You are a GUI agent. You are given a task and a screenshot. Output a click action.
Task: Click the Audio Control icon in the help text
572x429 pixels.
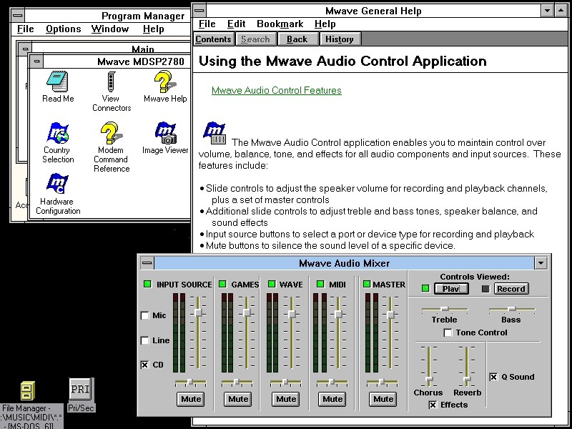[x=214, y=134]
